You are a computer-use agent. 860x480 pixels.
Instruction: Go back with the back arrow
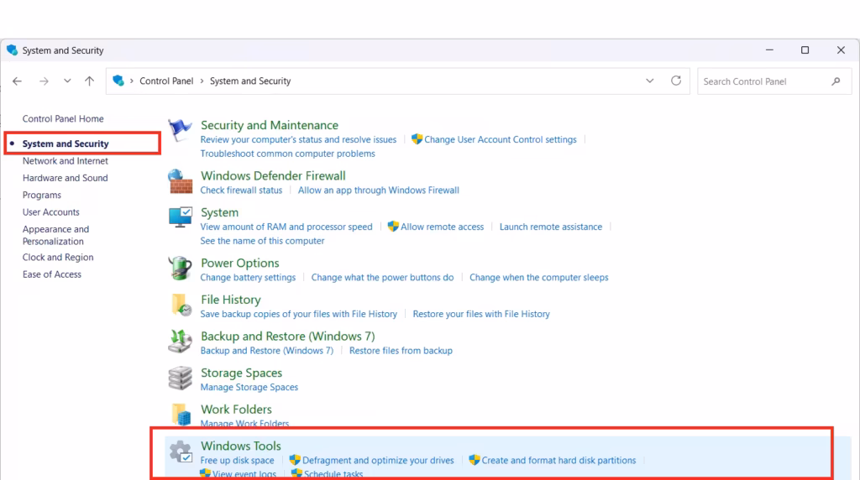pos(17,81)
